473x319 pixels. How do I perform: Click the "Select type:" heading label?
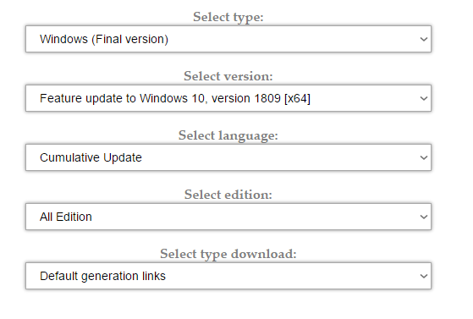[x=228, y=17]
